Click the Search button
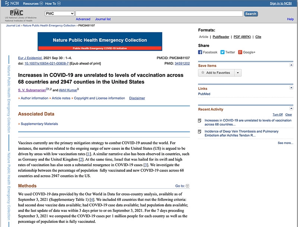The height and width of the screenshot is (227, 298). [x=251, y=14]
